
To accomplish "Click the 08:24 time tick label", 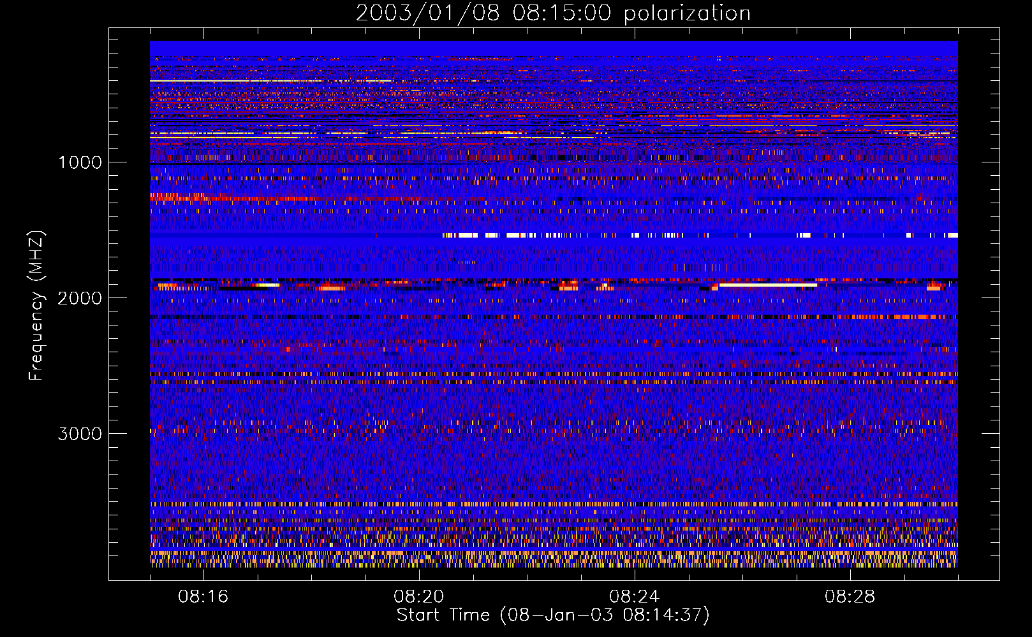I will click(635, 597).
